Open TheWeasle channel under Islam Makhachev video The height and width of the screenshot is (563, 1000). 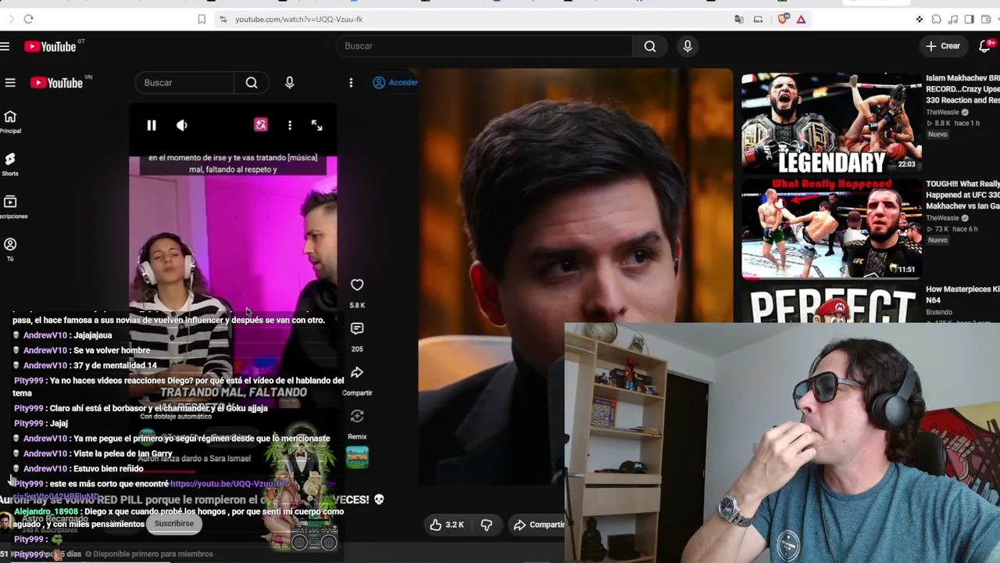tap(942, 112)
